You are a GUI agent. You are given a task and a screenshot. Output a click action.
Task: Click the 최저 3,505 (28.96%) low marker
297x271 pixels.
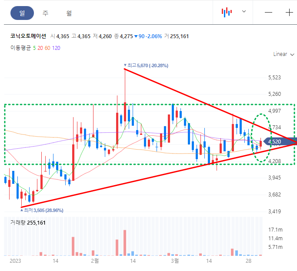(42, 210)
